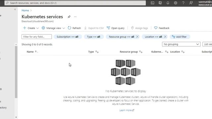
Task: Click Assign tags
Action: tap(139, 28)
